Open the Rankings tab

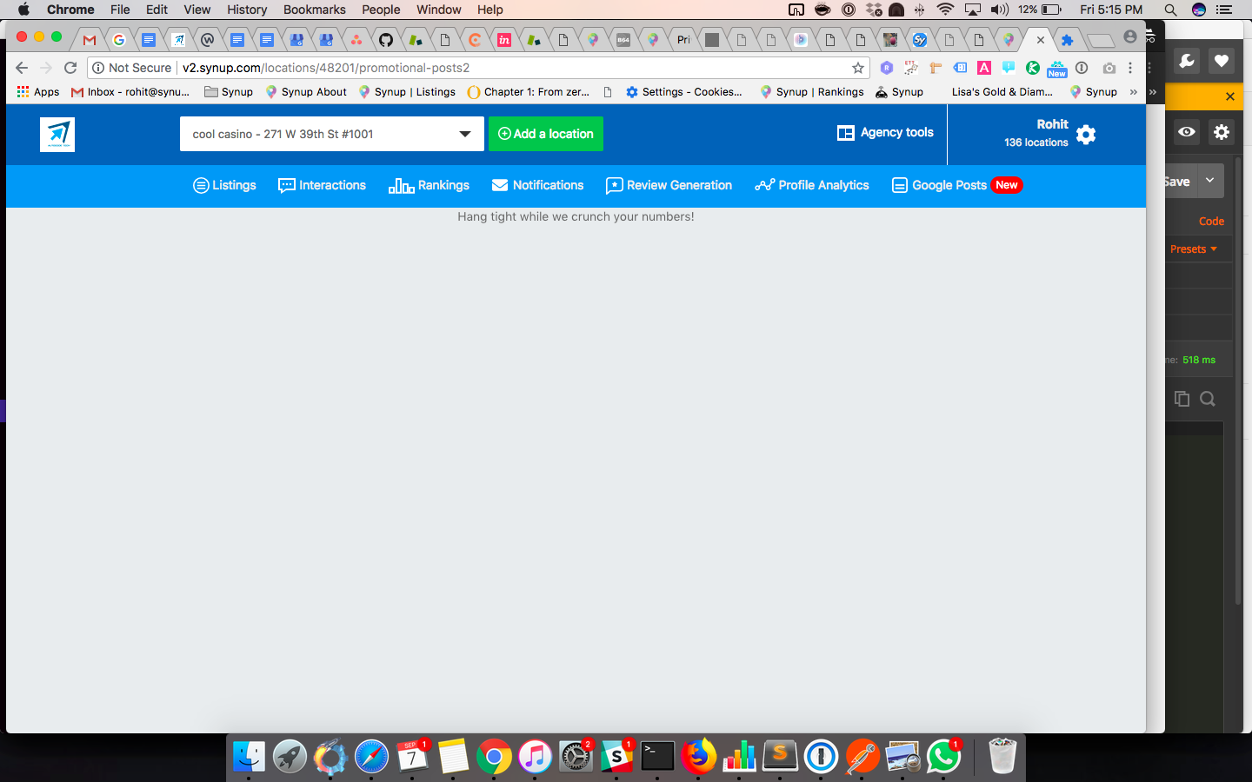(429, 185)
